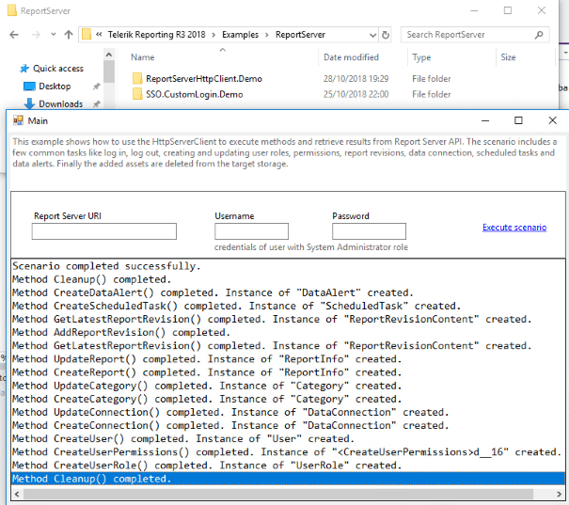This screenshot has width=569, height=505.
Task: Close the Main window
Action: [552, 120]
